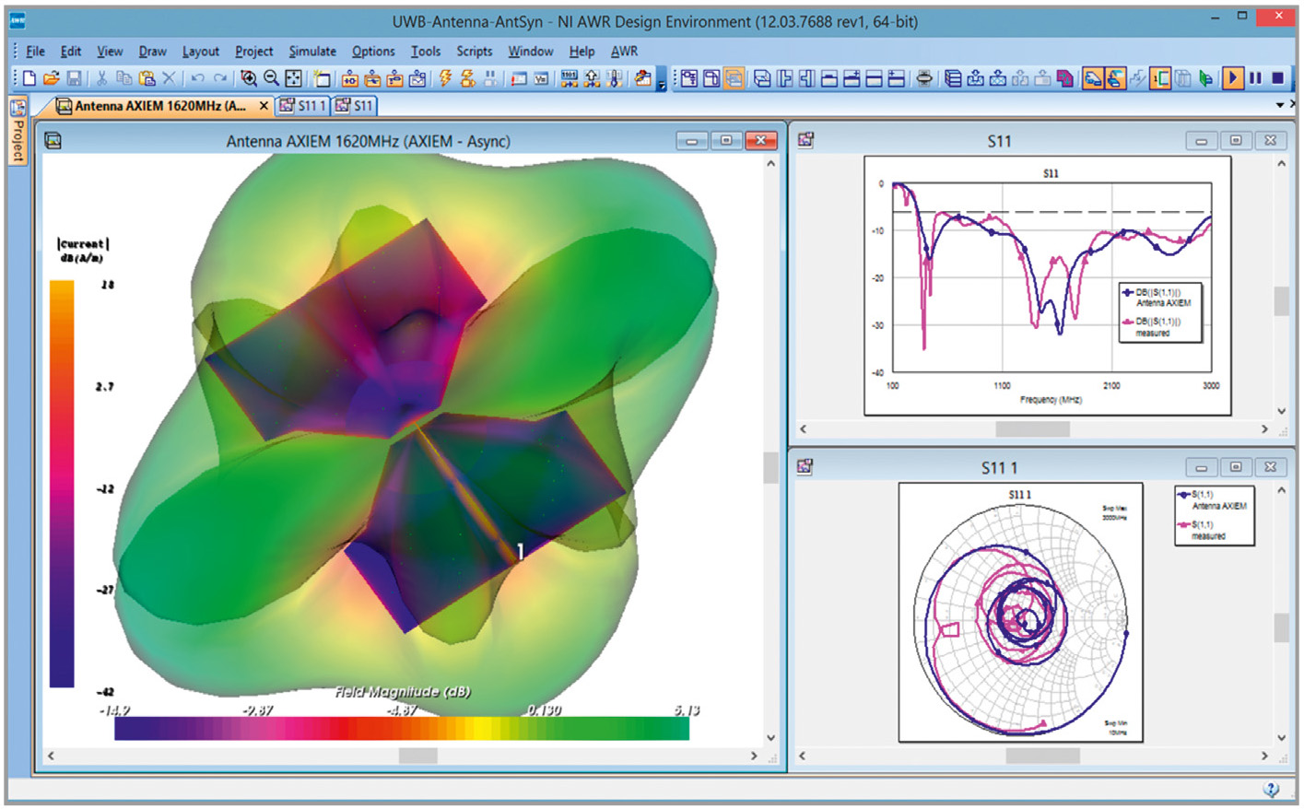Viewport: 1304px width, 809px height.
Task: Click the Delete X icon in the toolbar
Action: click(169, 79)
